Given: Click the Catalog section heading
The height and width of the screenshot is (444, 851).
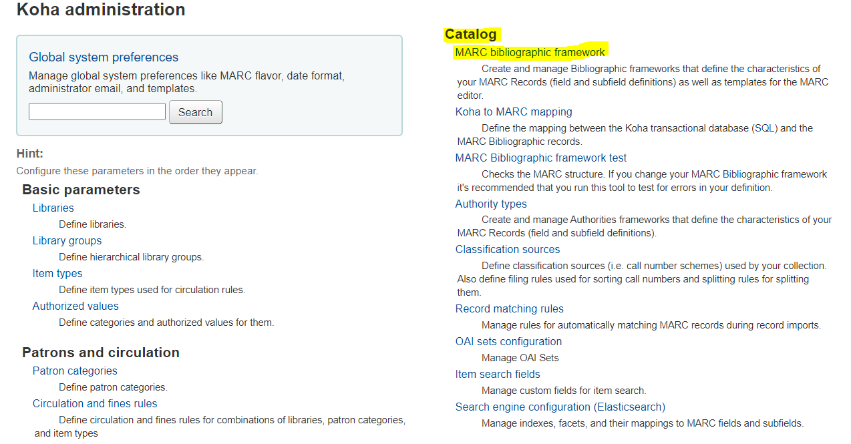Looking at the screenshot, I should click(x=471, y=34).
